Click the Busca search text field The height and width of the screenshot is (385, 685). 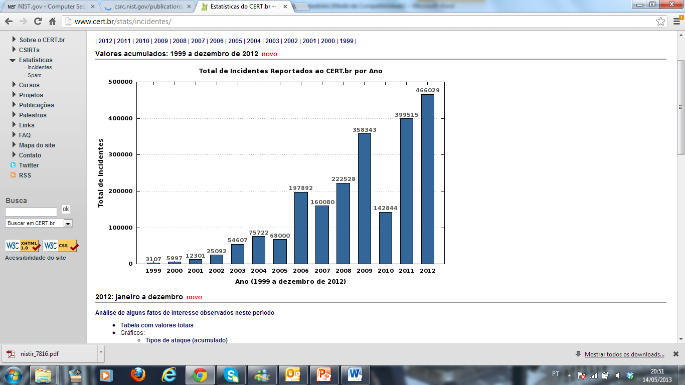point(31,212)
